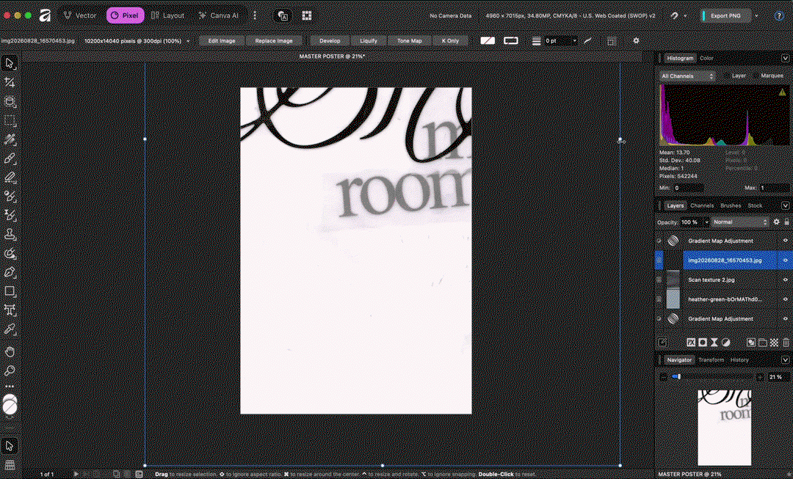The height and width of the screenshot is (479, 793).
Task: Choose the Color Picker eyedropper tool
Action: 9,329
